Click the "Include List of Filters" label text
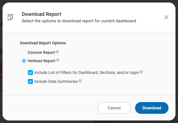178x123 pixels. (x=86, y=73)
